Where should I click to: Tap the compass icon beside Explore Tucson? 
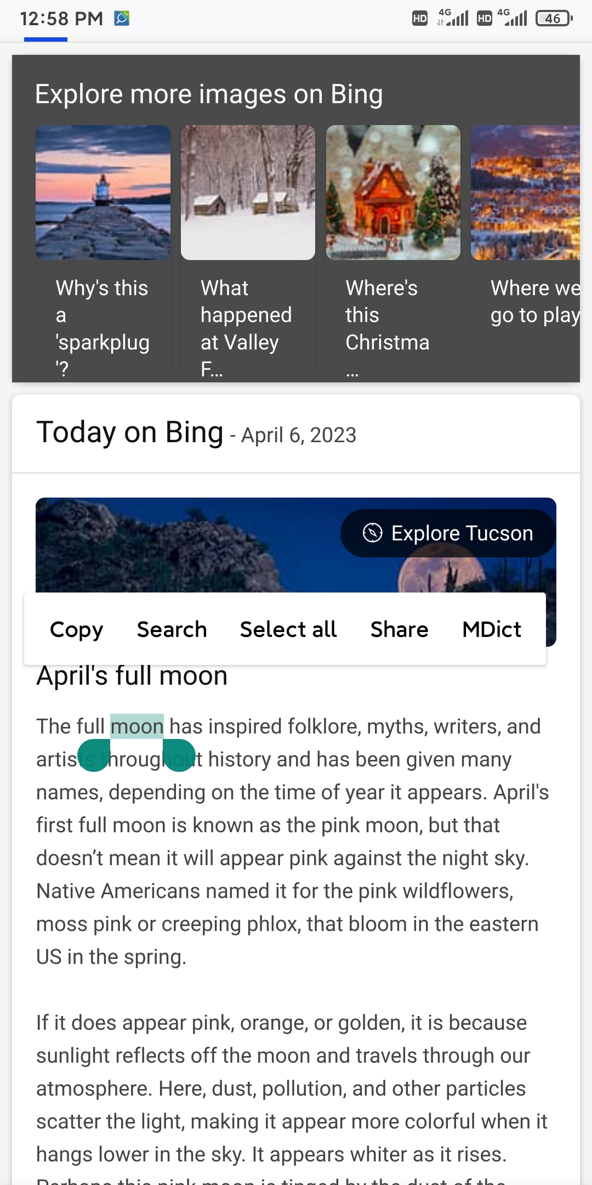pos(373,533)
